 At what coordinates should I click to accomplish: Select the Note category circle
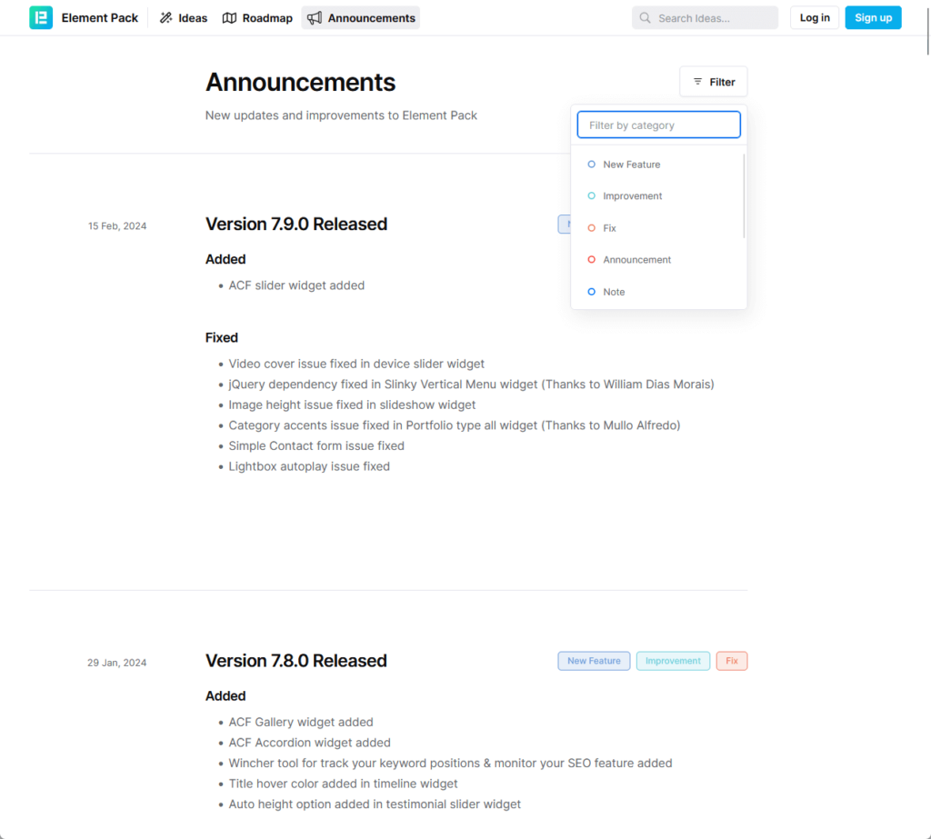coord(591,292)
